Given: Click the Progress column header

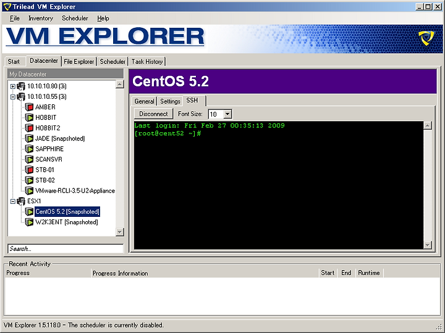Looking at the screenshot, I should (x=48, y=273).
